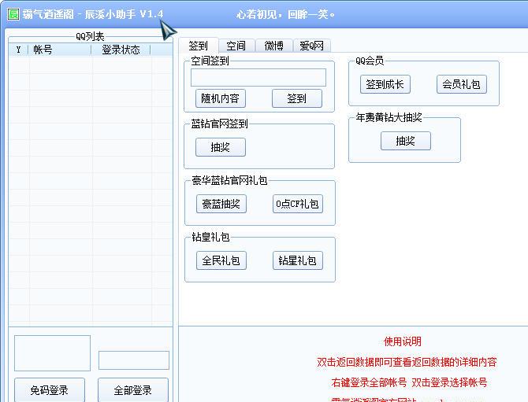Switch to the 签到 tab
This screenshot has width=528, height=402.
point(198,46)
